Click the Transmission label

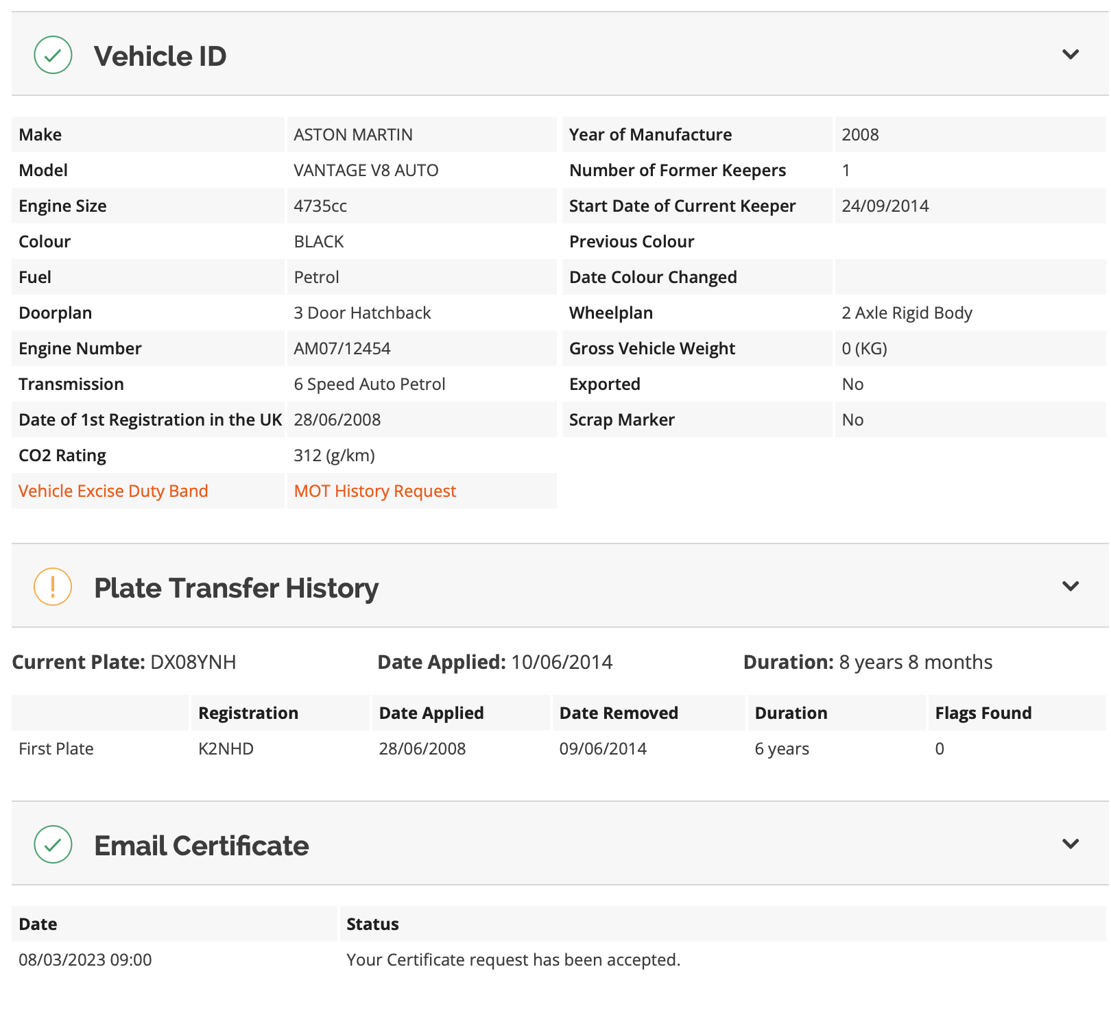(x=71, y=384)
